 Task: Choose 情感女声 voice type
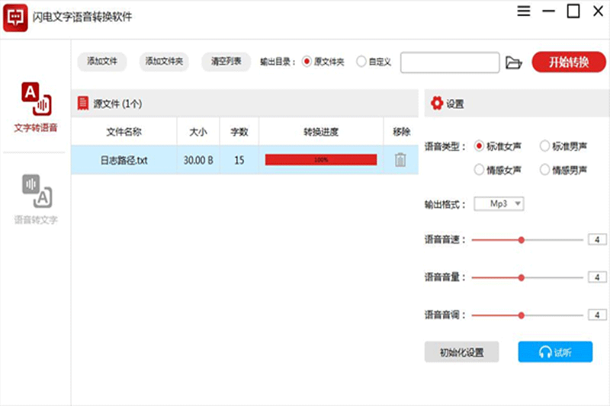(479, 170)
